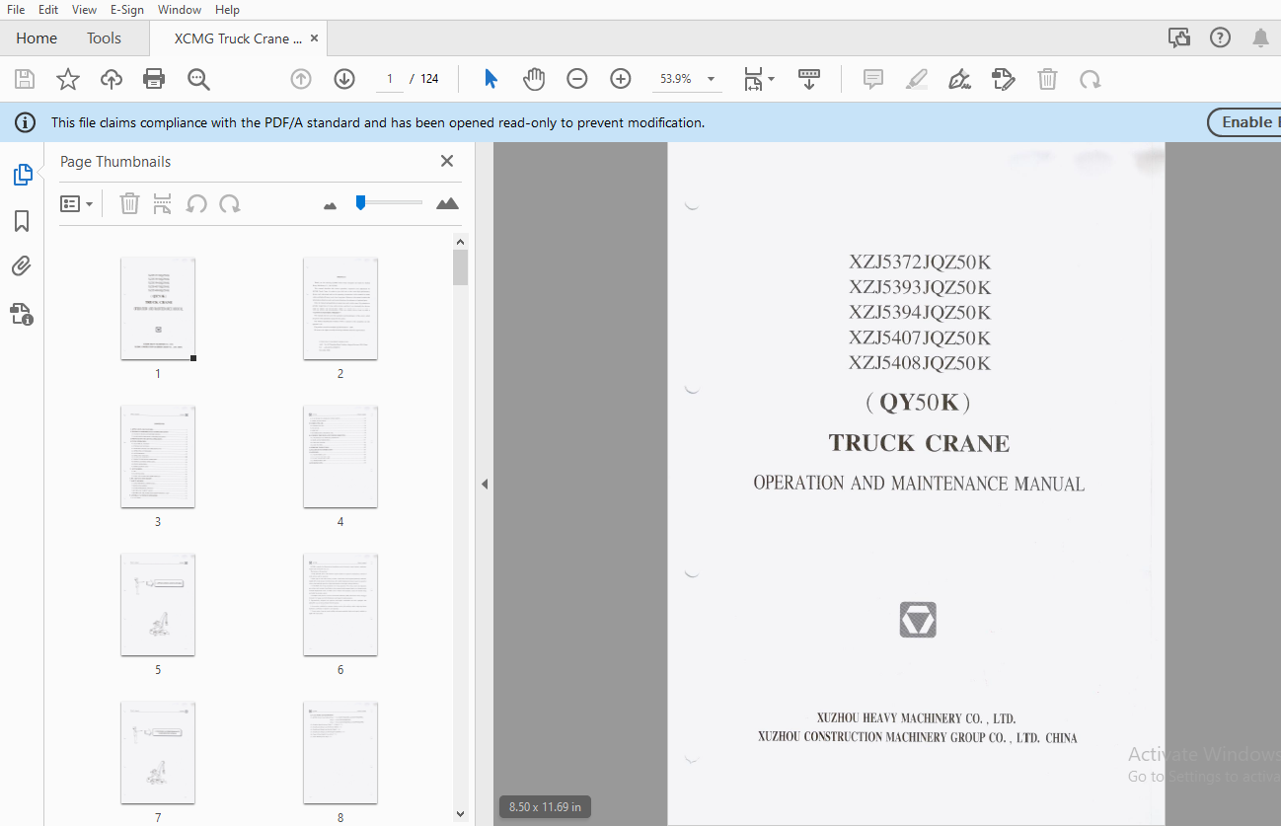The width and height of the screenshot is (1281, 826).
Task: Open the Window menu
Action: coord(180,9)
